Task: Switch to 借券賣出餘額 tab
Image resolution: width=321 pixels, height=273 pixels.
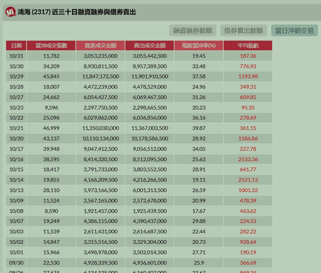Action: [244, 31]
